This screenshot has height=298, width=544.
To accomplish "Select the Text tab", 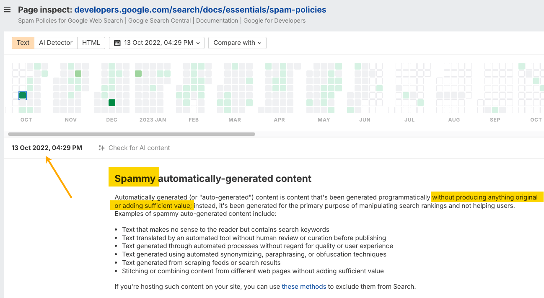I will [23, 42].
